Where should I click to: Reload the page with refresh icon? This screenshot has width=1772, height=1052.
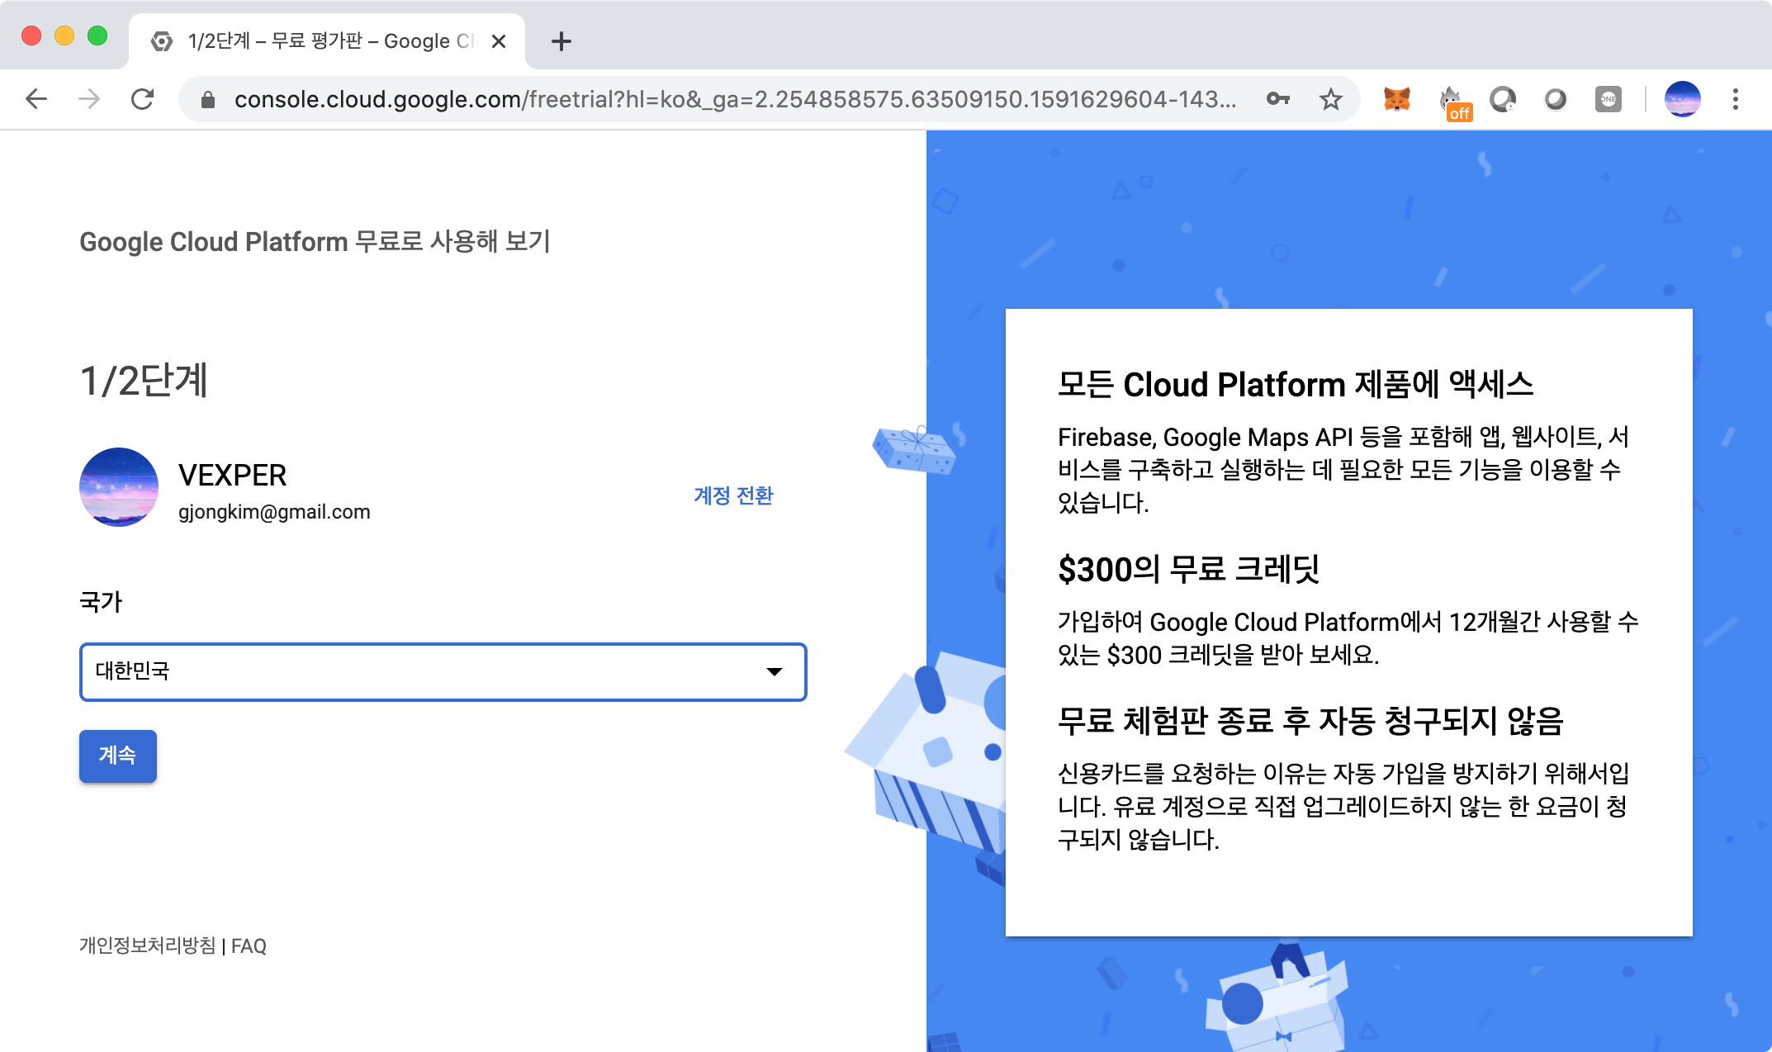click(x=143, y=100)
